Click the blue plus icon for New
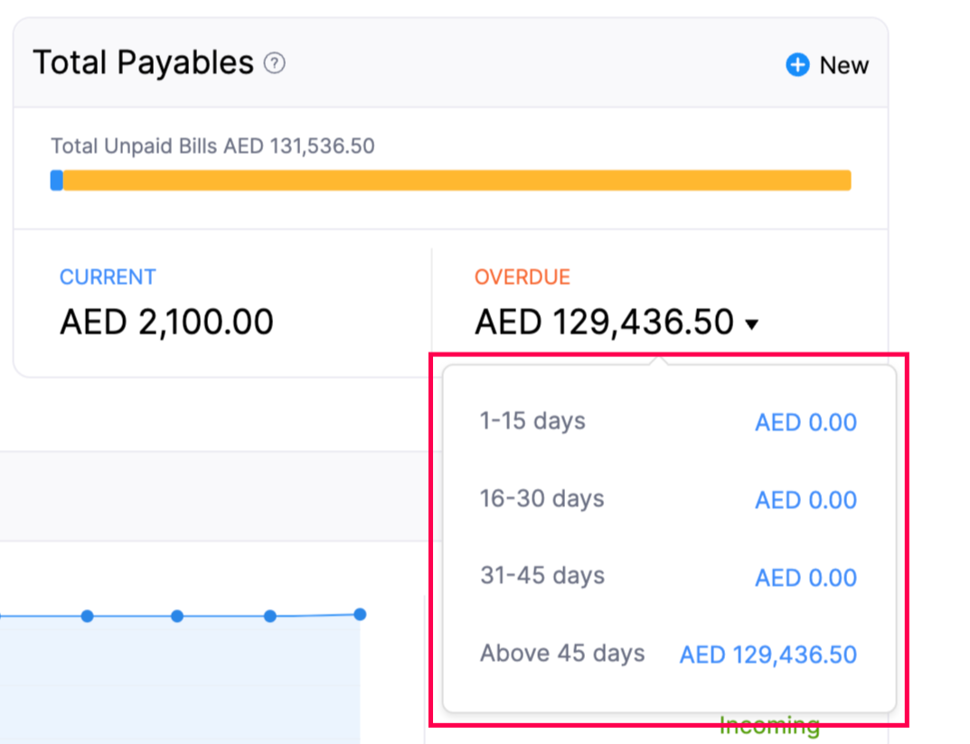 click(796, 65)
